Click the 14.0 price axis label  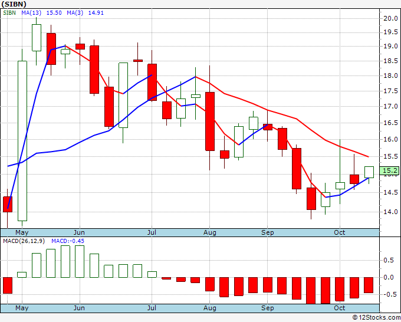coord(390,212)
